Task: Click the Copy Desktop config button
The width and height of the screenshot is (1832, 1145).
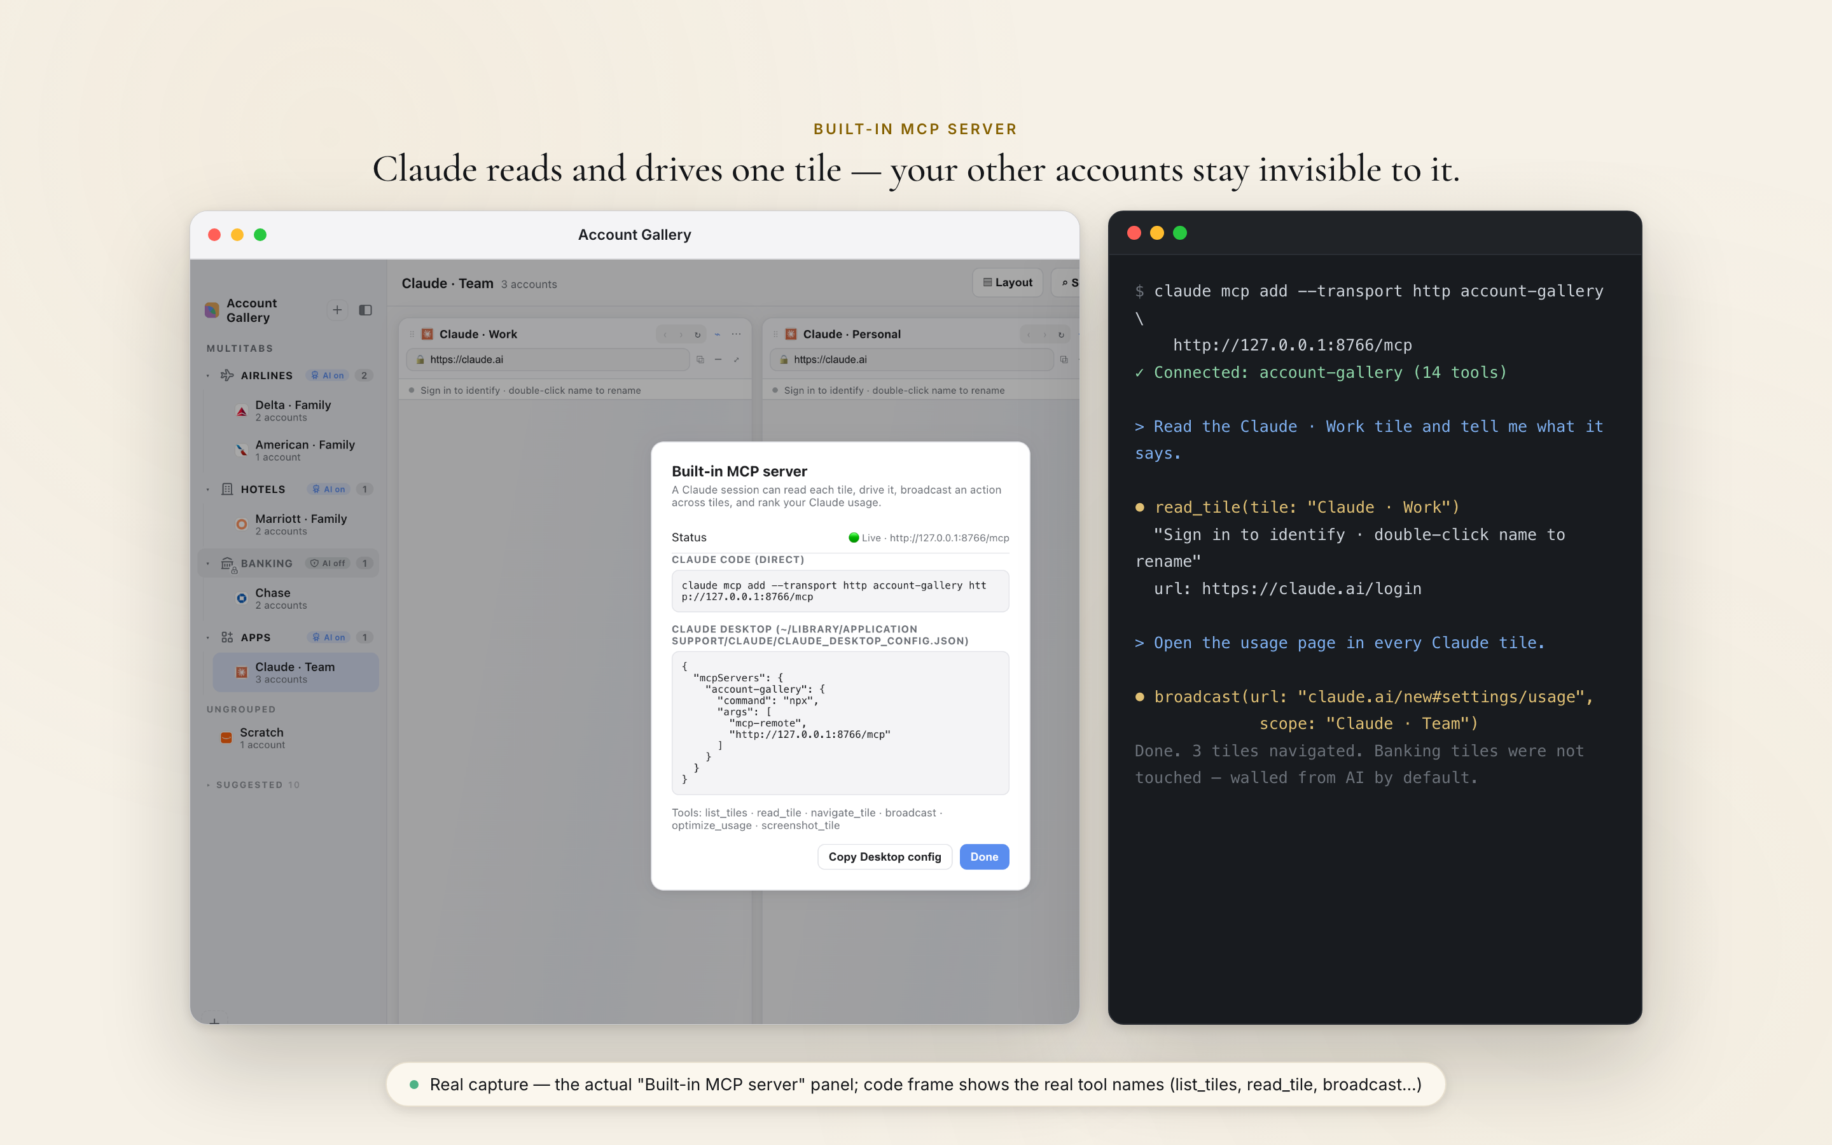Action: 884,856
